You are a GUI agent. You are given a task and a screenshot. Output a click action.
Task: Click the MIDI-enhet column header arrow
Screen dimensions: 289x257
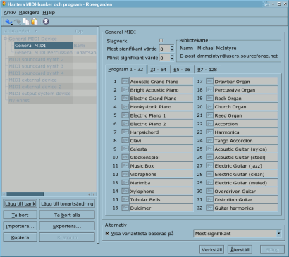[x=35, y=31]
